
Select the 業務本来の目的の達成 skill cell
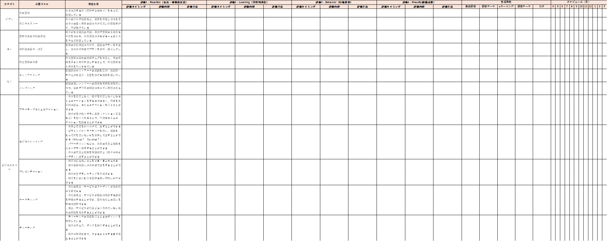point(42,36)
